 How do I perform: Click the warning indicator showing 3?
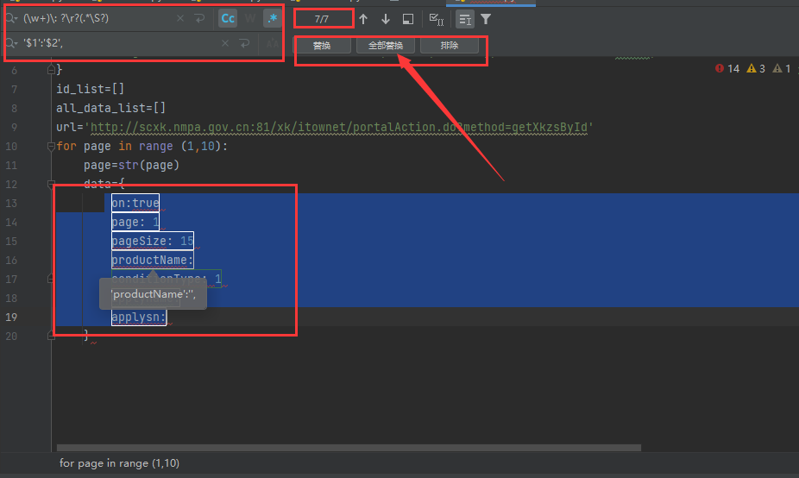pos(756,69)
